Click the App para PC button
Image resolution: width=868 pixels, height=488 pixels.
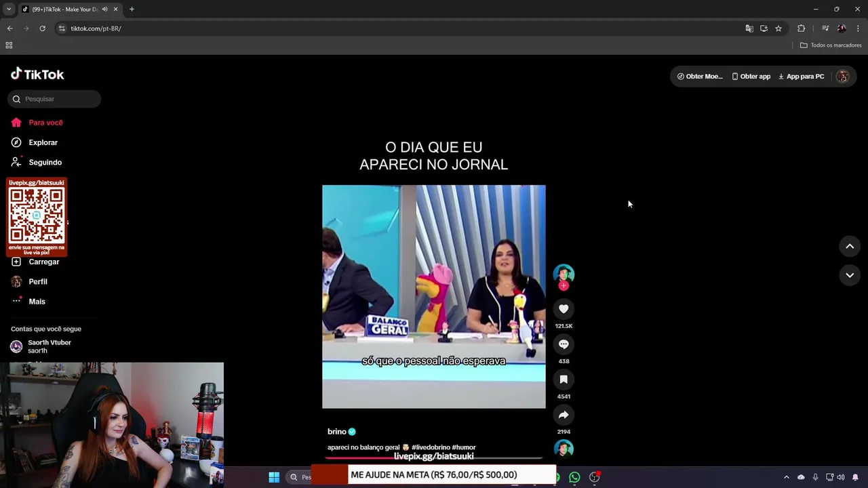point(801,77)
